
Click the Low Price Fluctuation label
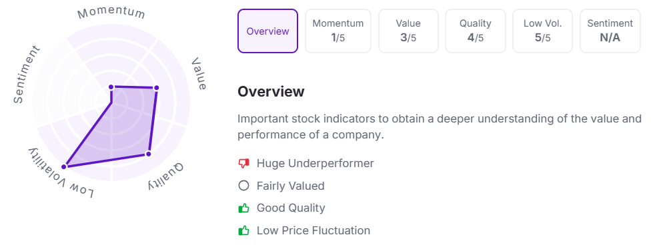tap(313, 230)
